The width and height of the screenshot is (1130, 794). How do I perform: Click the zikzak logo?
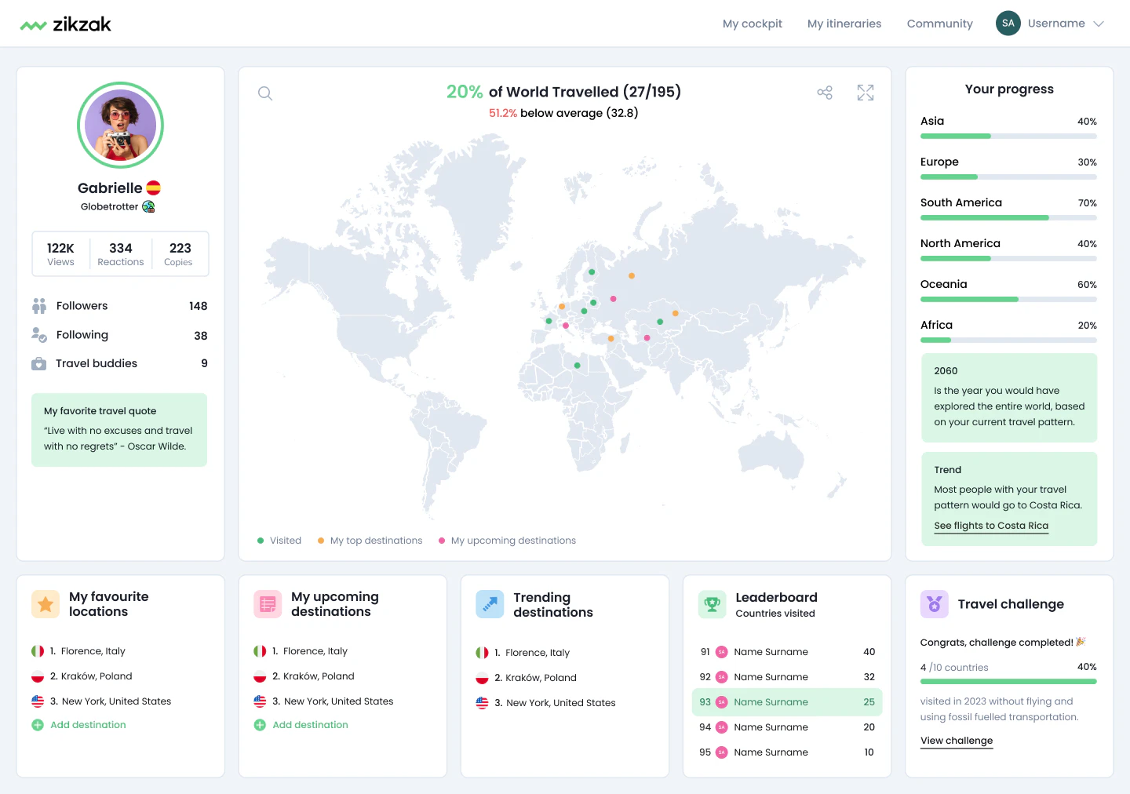point(66,24)
